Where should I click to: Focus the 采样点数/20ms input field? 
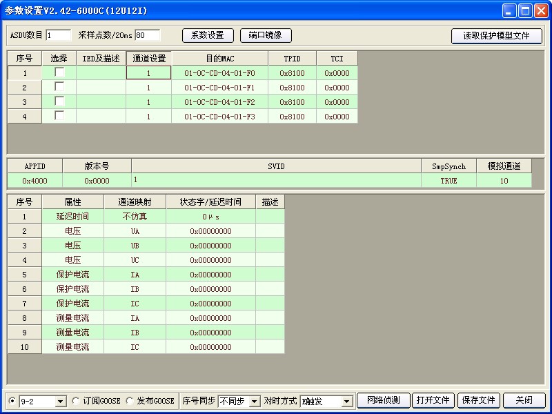147,35
